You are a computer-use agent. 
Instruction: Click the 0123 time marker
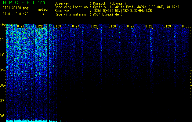[57, 26]
